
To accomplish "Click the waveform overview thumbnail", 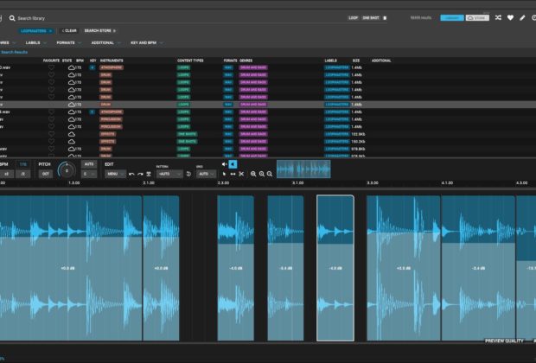I will pos(303,169).
